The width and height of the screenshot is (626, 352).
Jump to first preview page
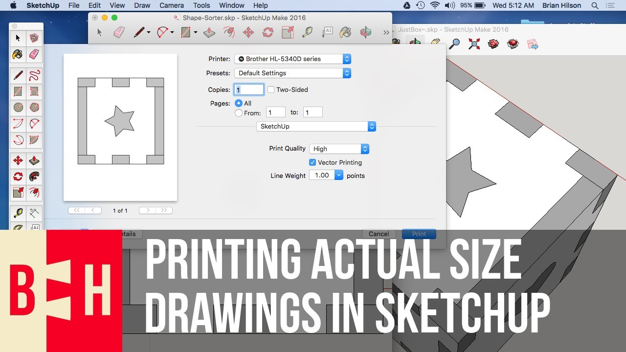76,210
